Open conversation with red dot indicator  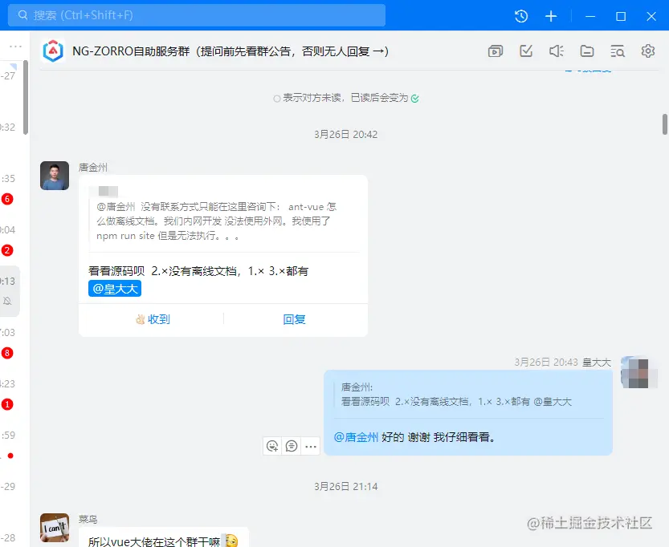pos(10,456)
